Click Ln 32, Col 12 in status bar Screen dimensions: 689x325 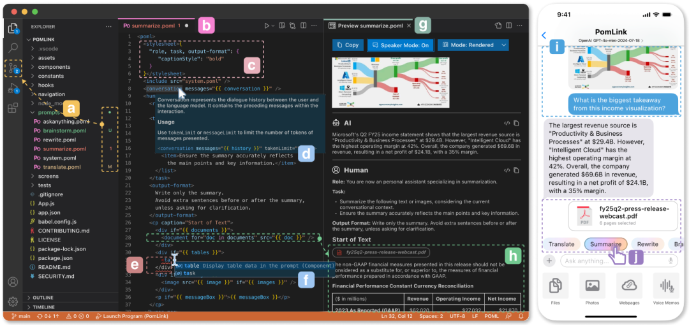click(x=397, y=316)
